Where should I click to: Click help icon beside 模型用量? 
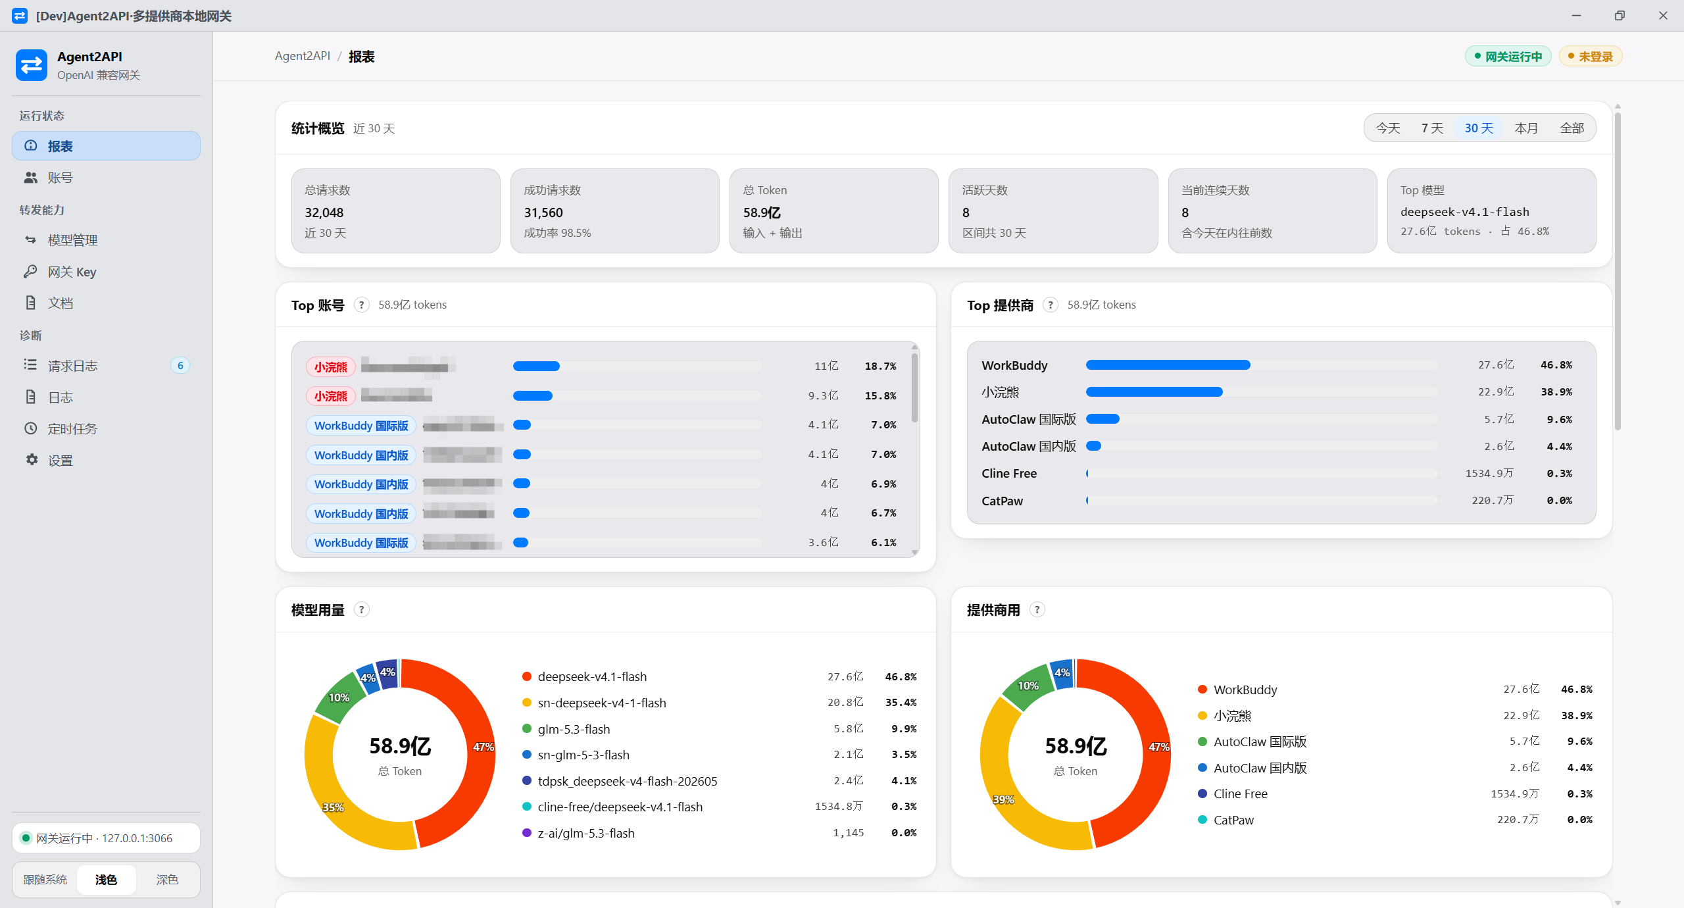pyautogui.click(x=361, y=609)
